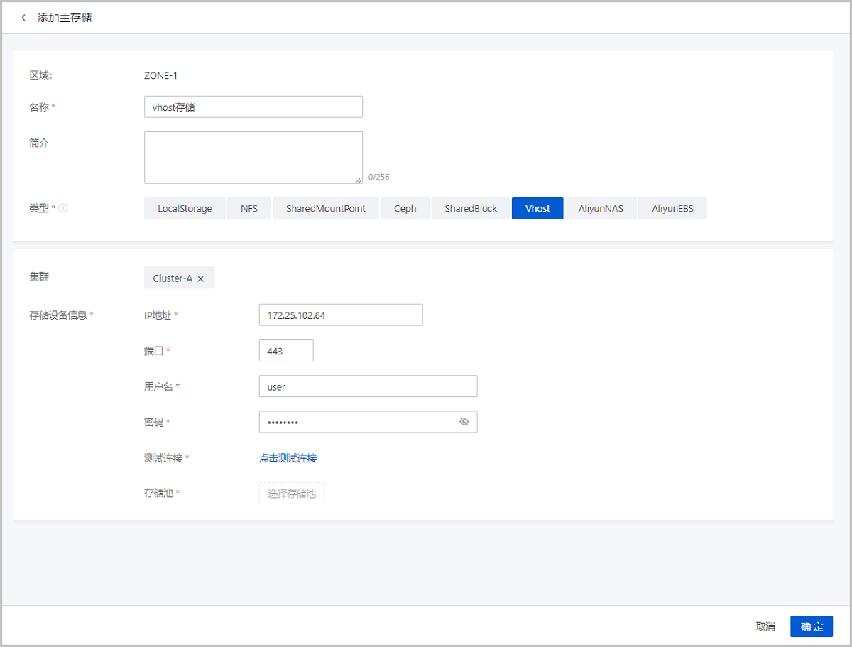The width and height of the screenshot is (852, 647).
Task: Select LocalStorage storage type
Action: (185, 209)
